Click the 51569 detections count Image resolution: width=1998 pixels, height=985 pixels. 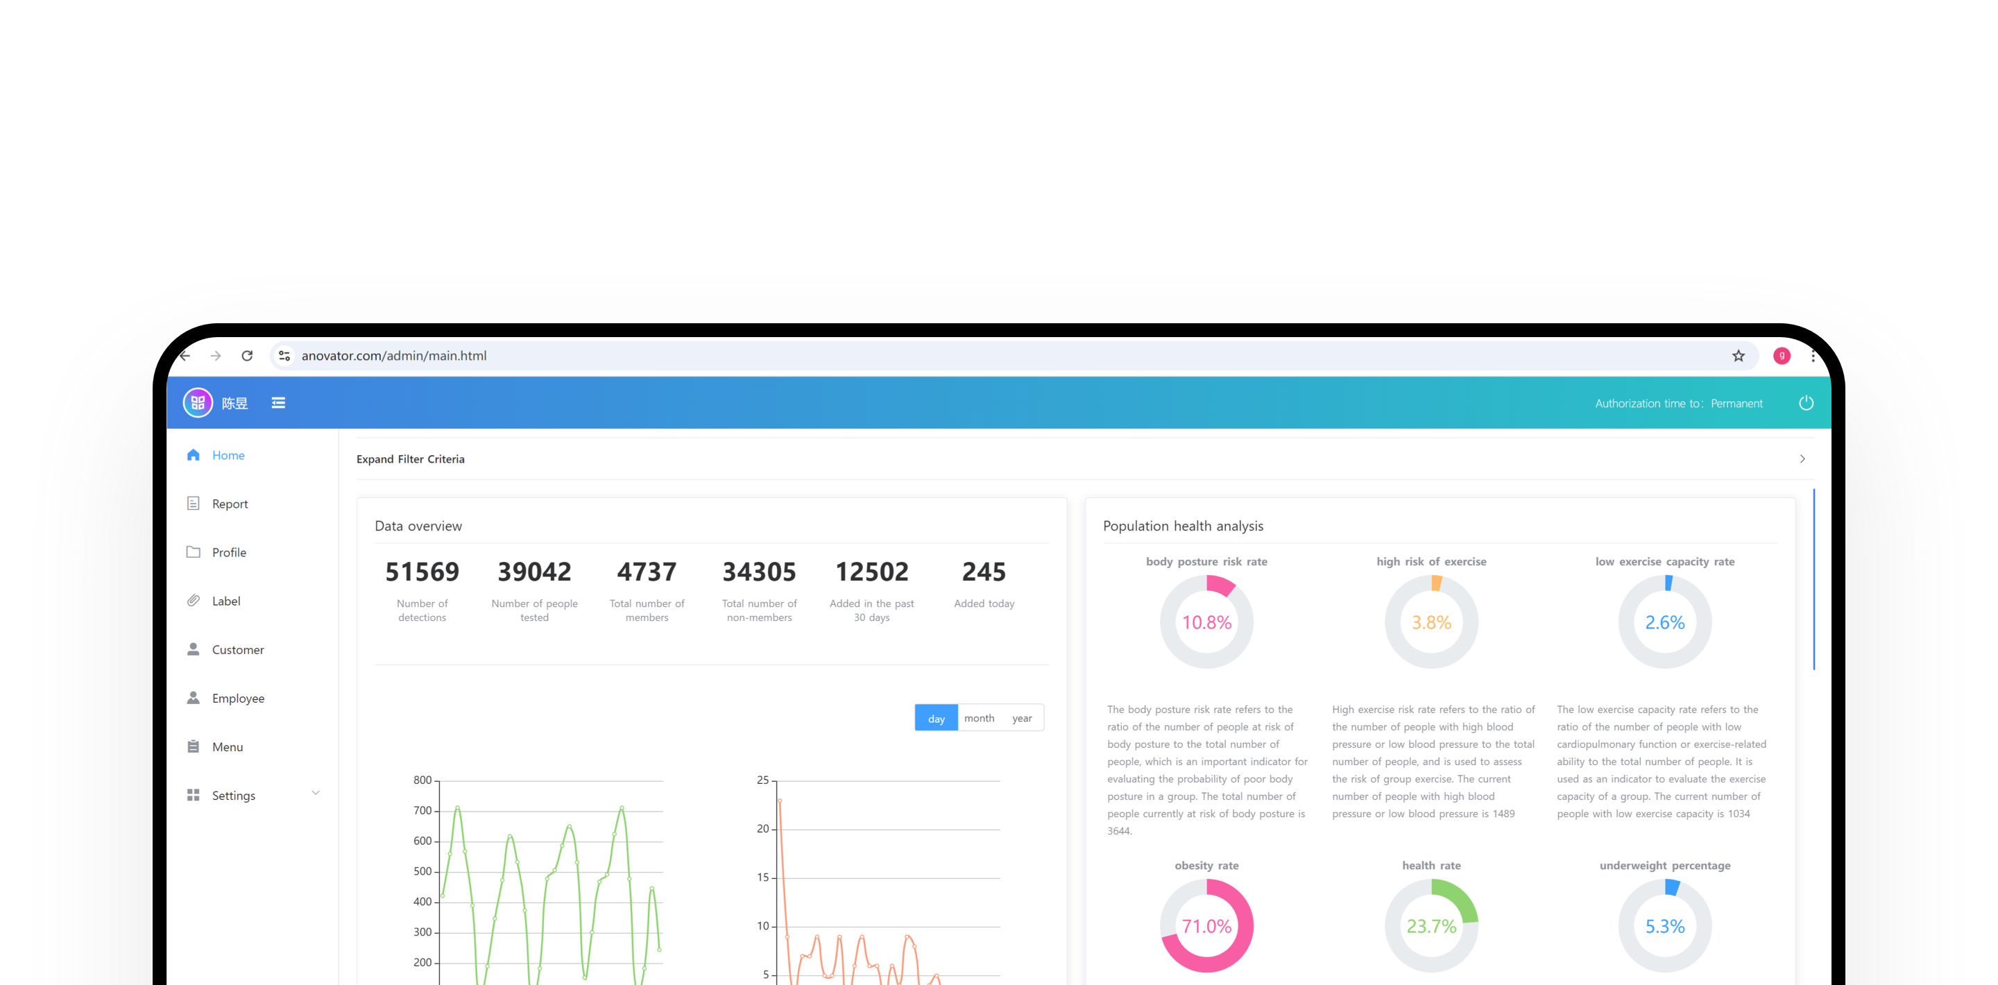(422, 572)
